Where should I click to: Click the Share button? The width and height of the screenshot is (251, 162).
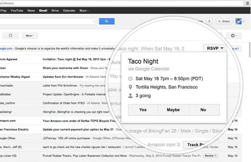coord(224,21)
